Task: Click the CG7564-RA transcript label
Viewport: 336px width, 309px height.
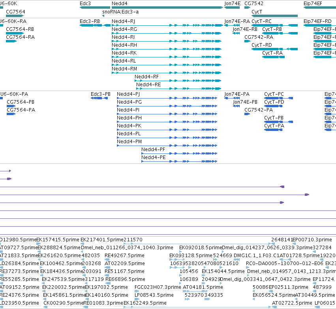Action: pyautogui.click(x=21, y=37)
